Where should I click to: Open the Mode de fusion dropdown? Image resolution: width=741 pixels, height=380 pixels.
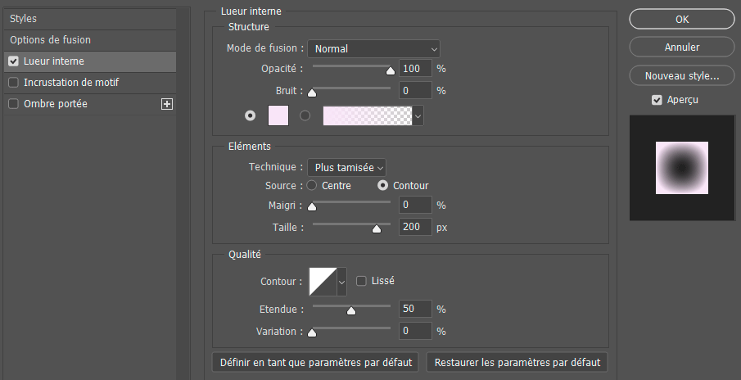(x=373, y=49)
